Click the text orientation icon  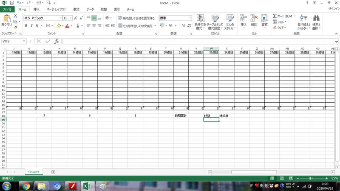click(108, 18)
